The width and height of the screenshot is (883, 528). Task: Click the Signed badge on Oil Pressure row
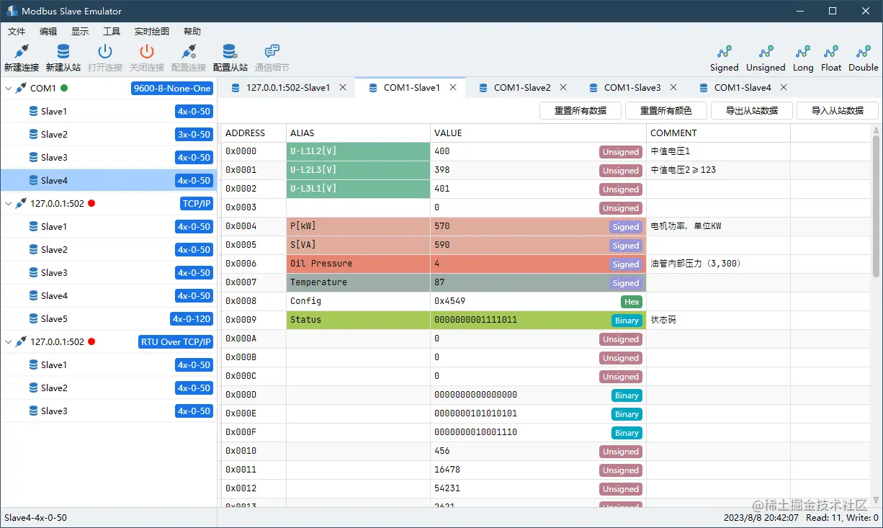tap(625, 264)
